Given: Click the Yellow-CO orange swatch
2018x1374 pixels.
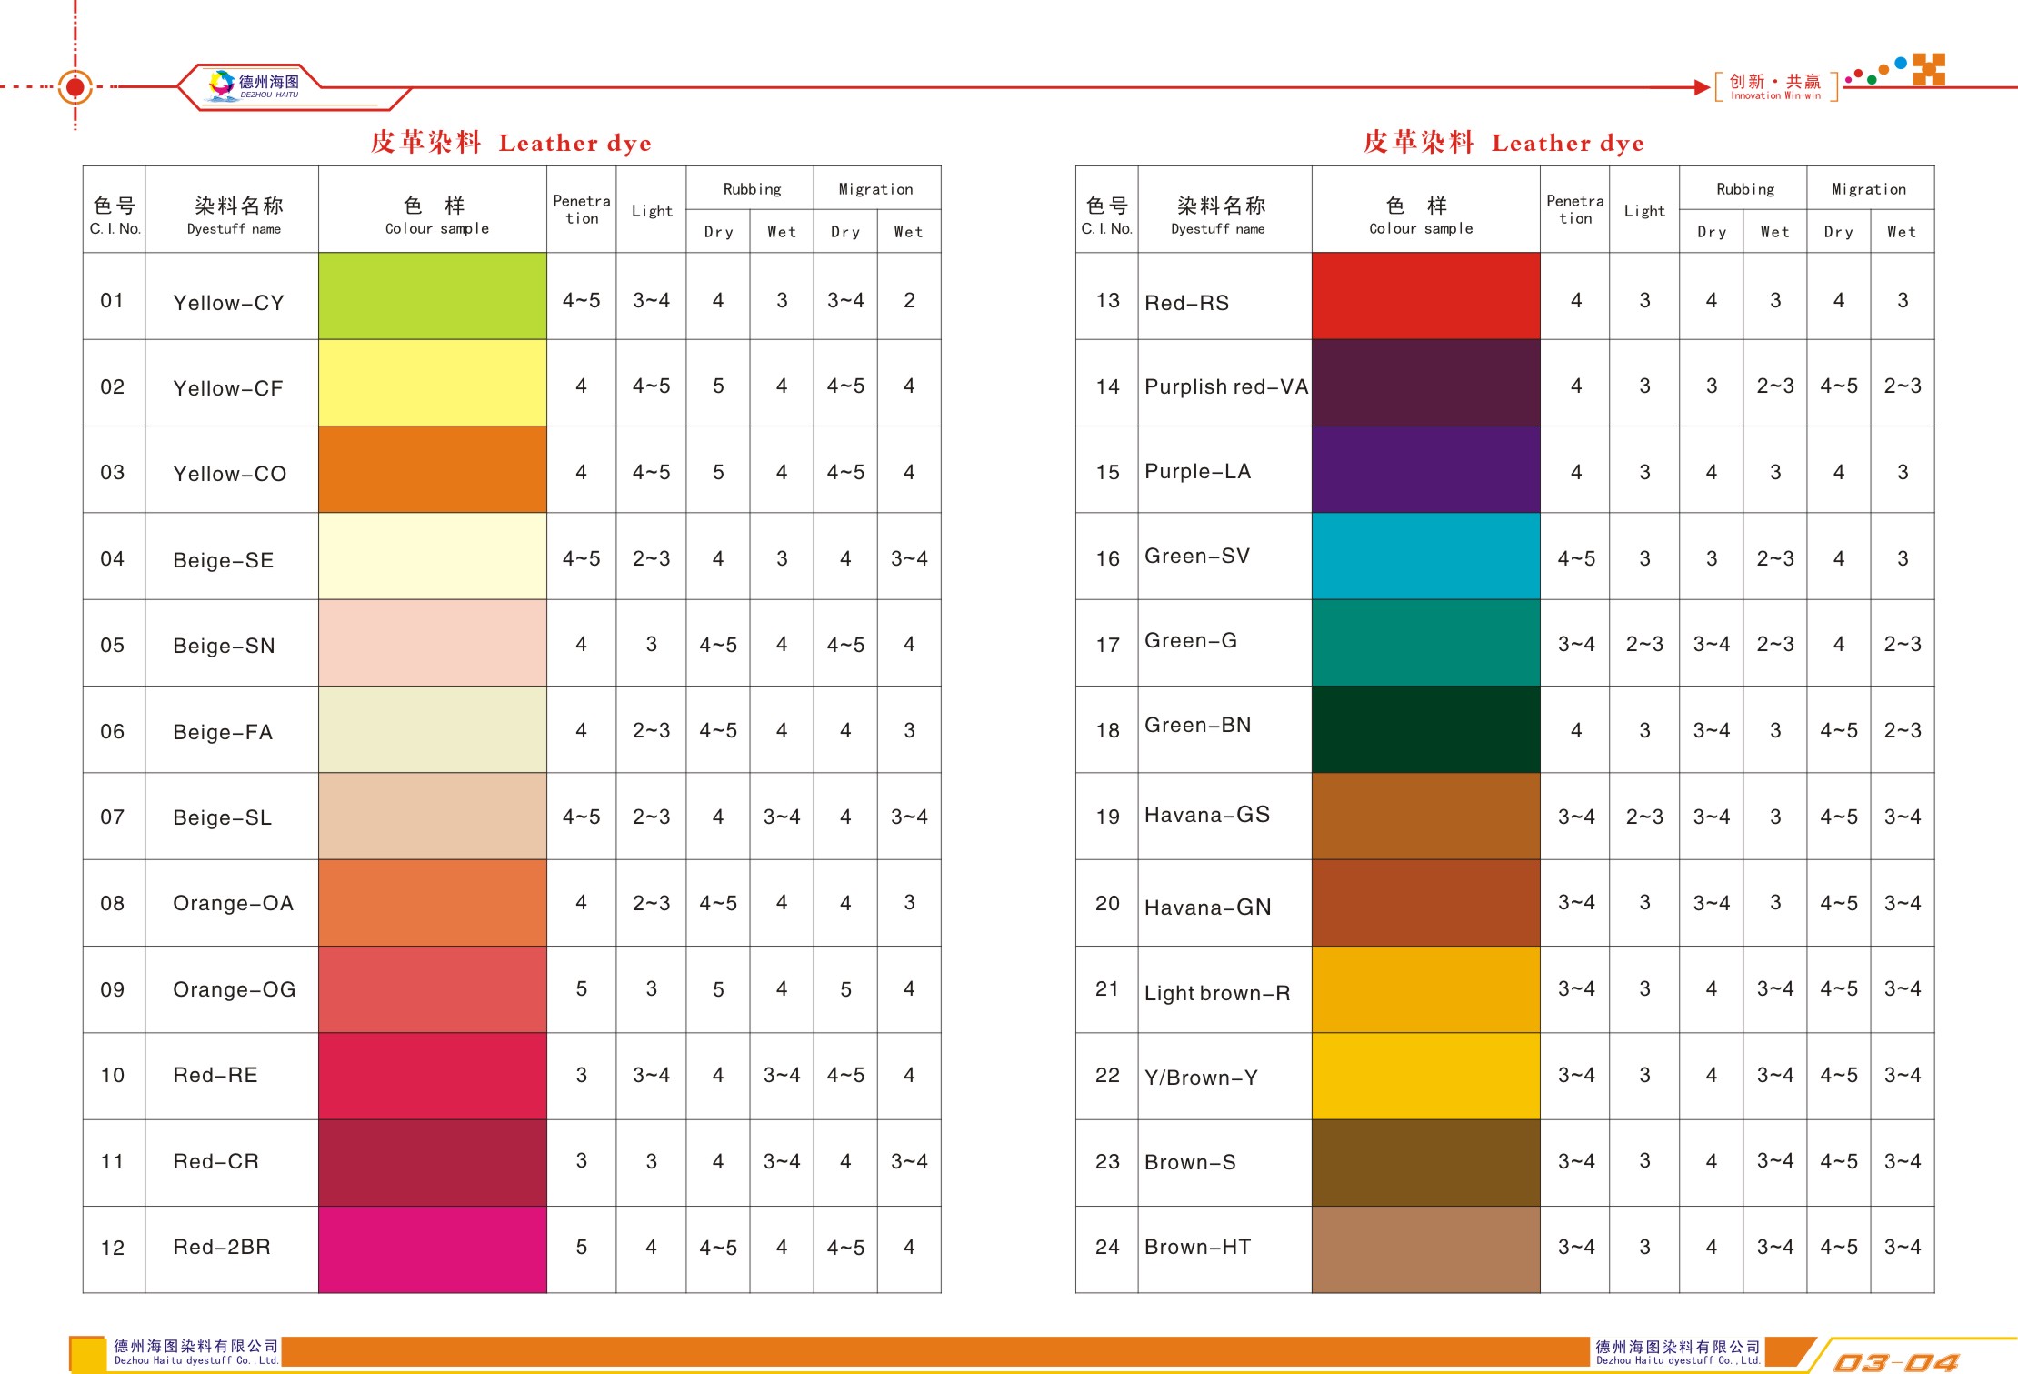Looking at the screenshot, I should tap(433, 469).
